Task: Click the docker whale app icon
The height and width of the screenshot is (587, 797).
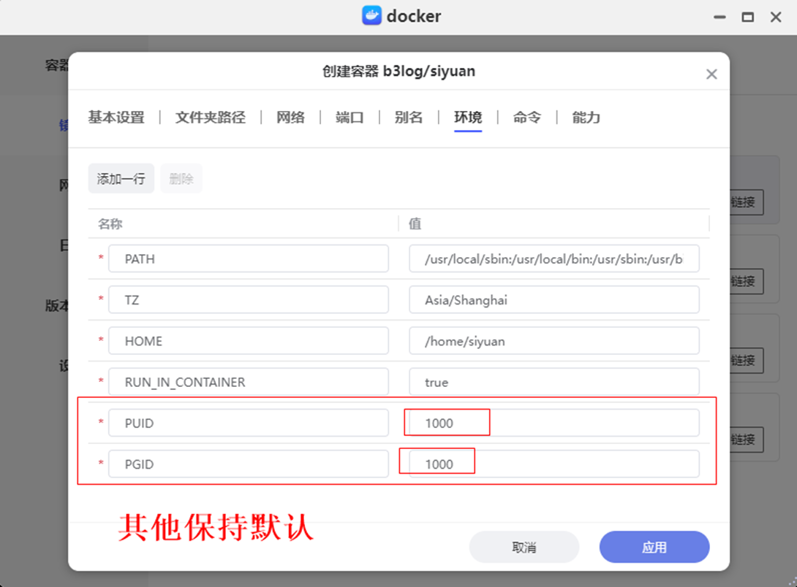Action: (371, 16)
